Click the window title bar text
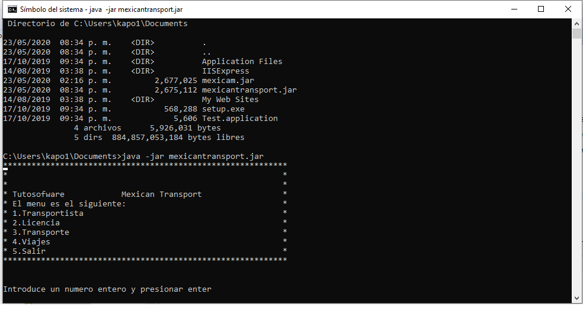583x322 pixels. (x=101, y=9)
